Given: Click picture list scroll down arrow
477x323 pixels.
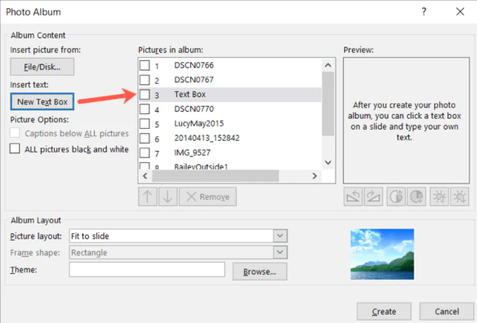Looking at the screenshot, I should (328, 163).
